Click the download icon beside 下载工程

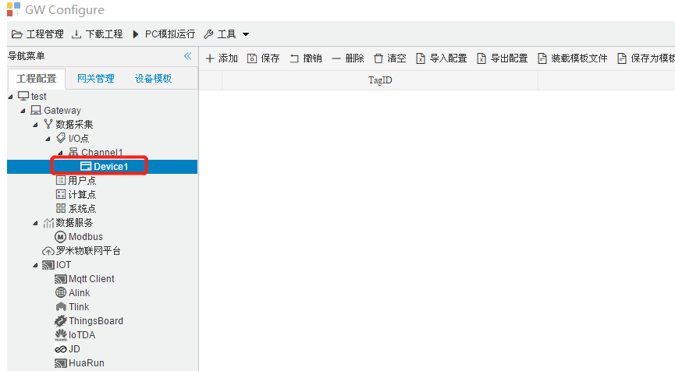tap(76, 34)
